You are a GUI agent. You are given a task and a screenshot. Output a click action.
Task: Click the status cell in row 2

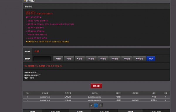tap(154, 97)
